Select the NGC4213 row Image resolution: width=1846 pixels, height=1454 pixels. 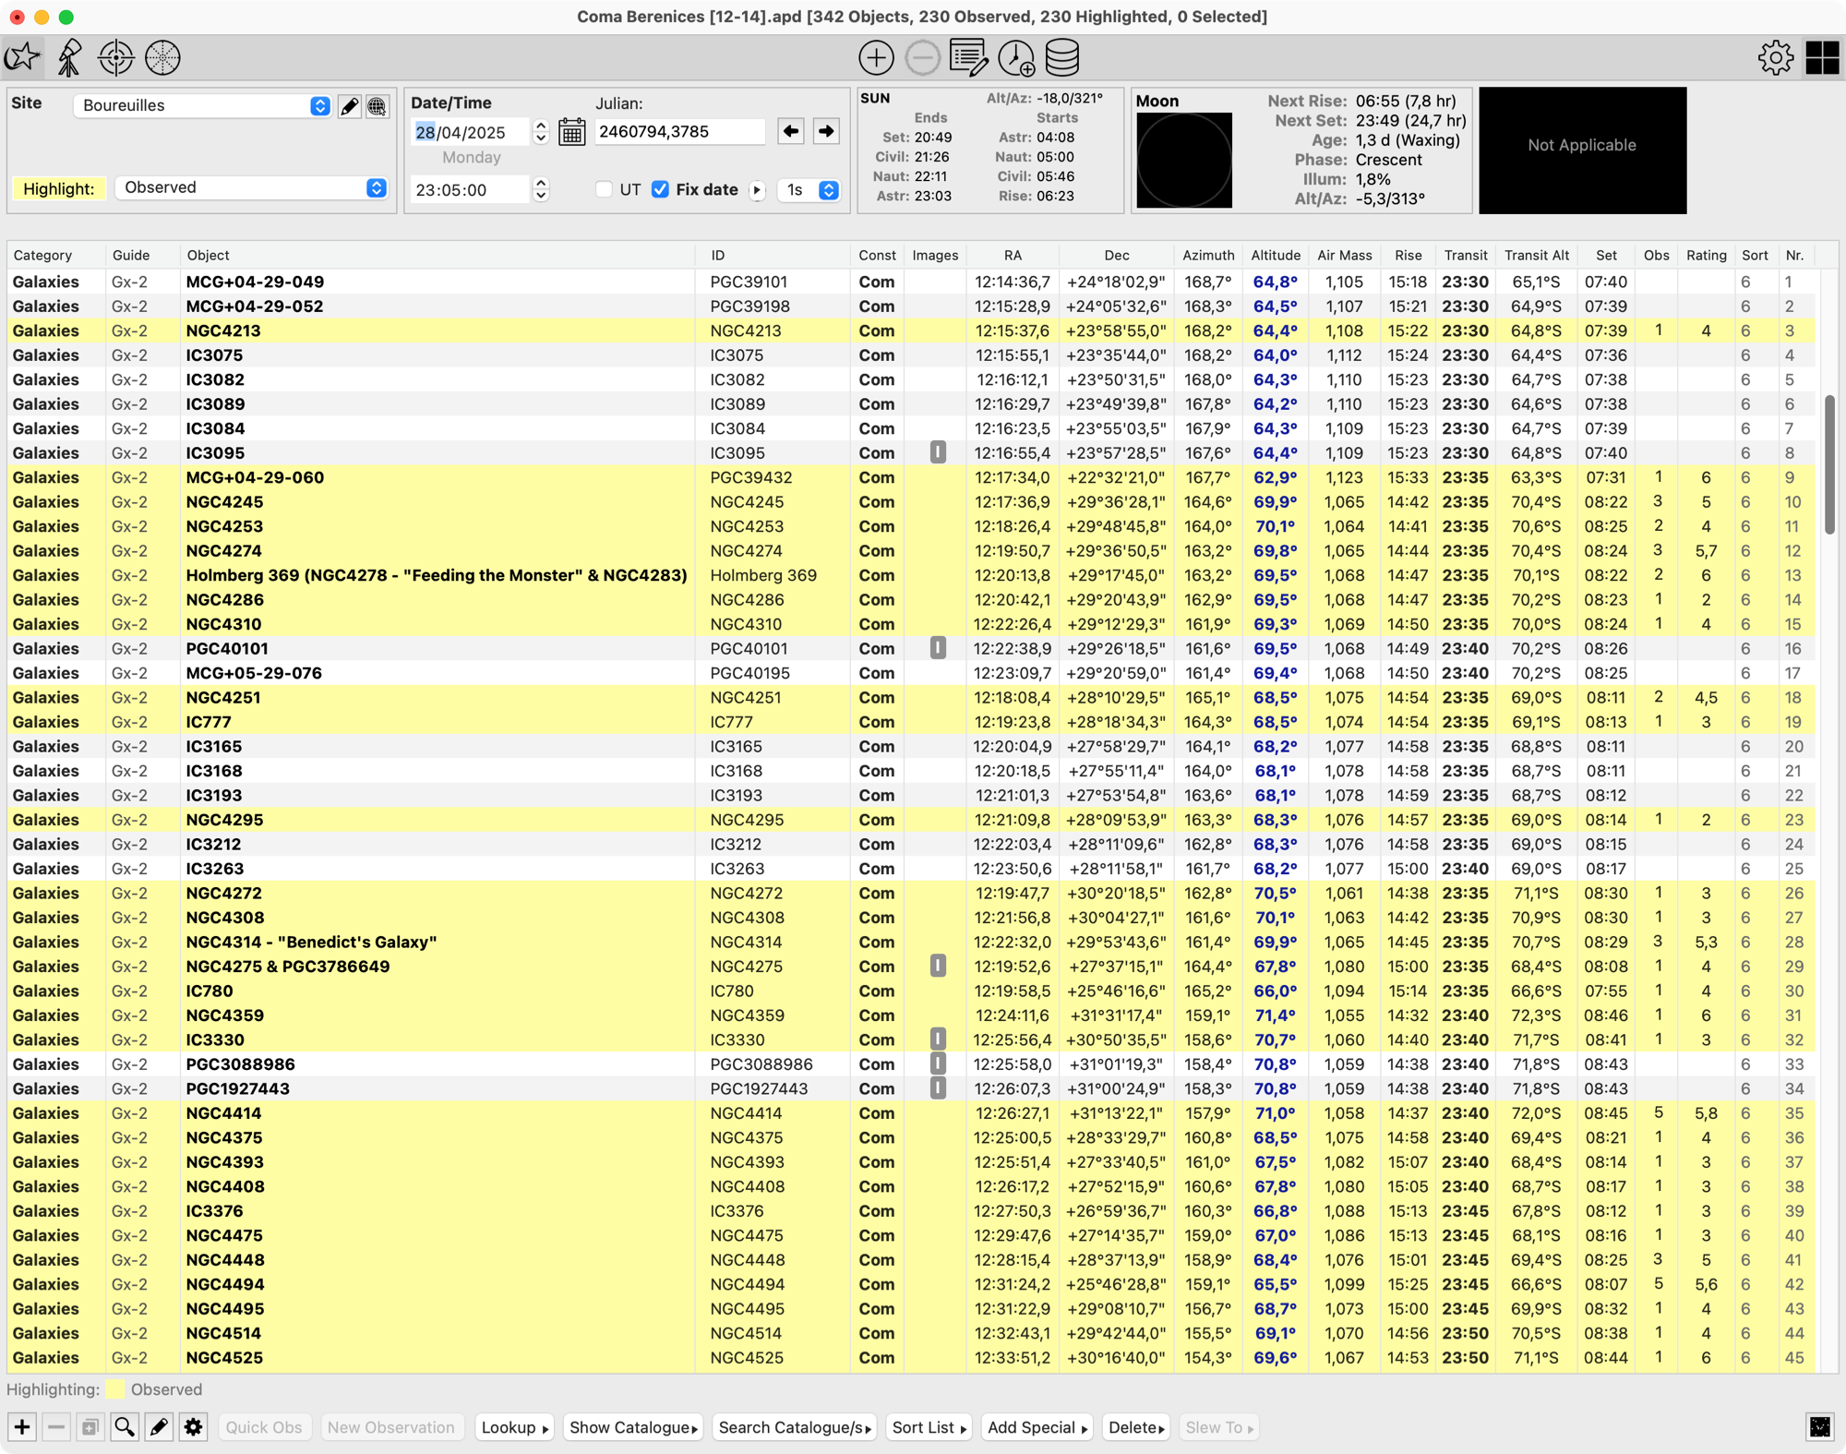click(x=911, y=330)
